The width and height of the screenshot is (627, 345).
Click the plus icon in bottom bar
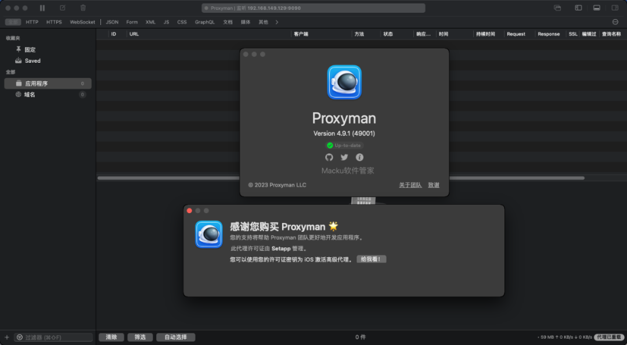tap(7, 337)
